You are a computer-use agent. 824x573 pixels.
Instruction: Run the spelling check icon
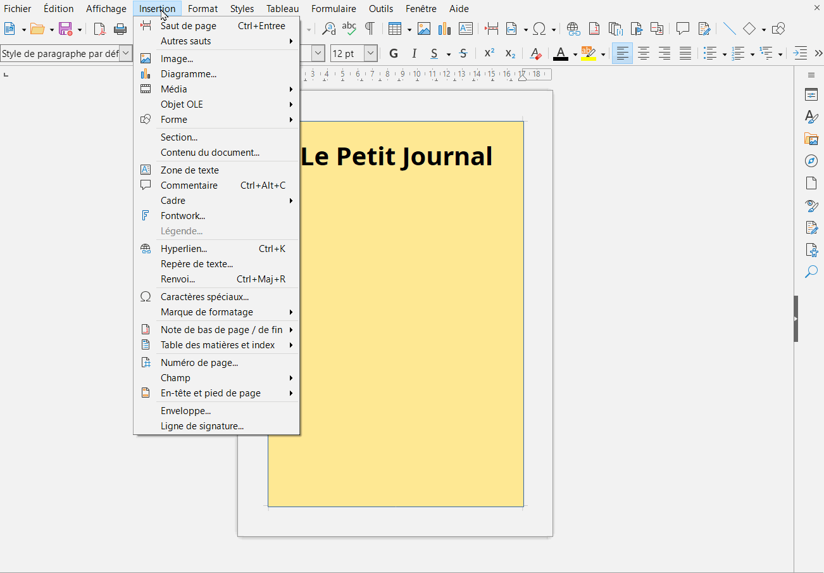coord(349,28)
